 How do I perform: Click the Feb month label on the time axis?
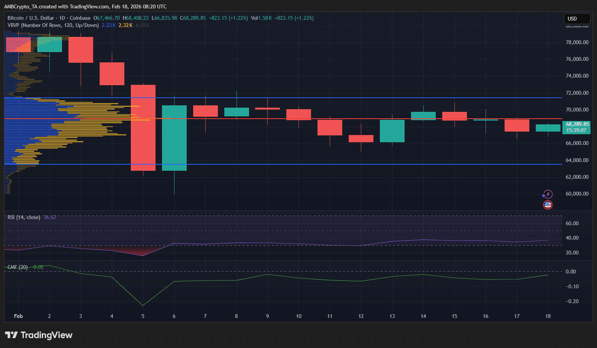[18, 316]
